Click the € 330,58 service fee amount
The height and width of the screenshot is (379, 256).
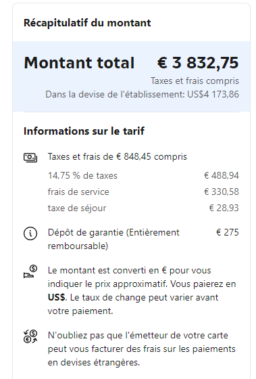pos(222,192)
